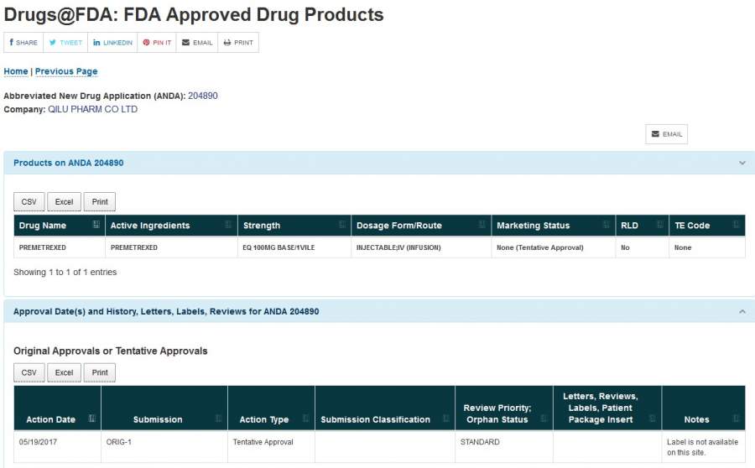The image size is (755, 468).
Task: Print the page using share bar
Action: (238, 43)
